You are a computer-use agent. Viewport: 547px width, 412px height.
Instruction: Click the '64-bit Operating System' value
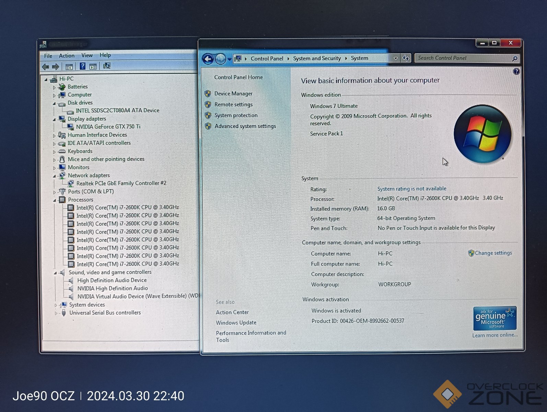[406, 218]
